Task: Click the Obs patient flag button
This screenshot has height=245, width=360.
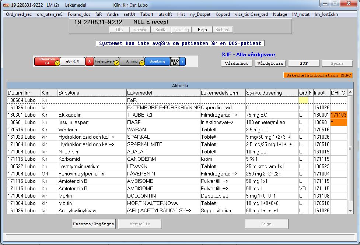Action: click(120, 30)
